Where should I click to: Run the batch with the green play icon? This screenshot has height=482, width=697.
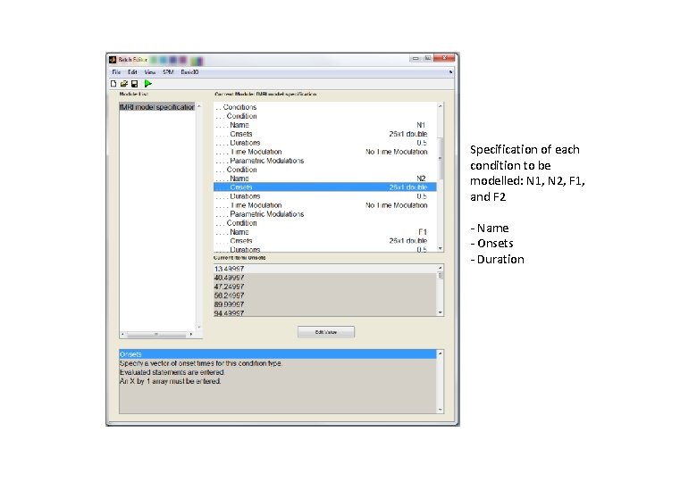pos(148,83)
